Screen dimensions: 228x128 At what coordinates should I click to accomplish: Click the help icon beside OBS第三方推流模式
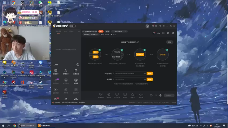tap(138, 42)
